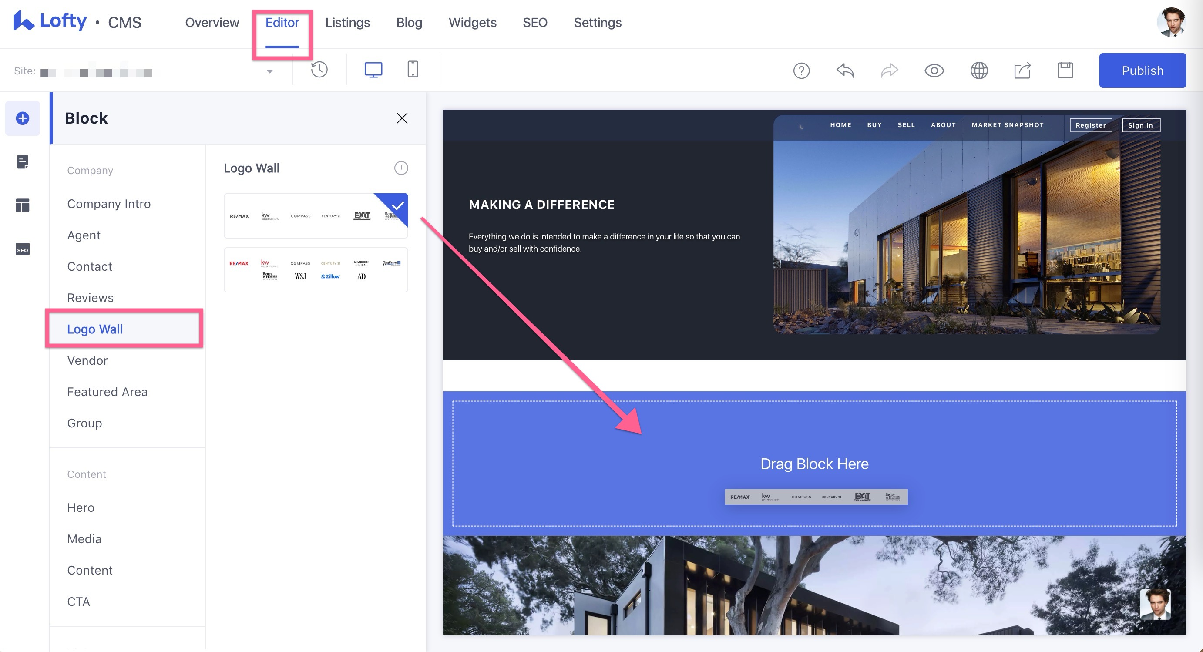The height and width of the screenshot is (652, 1203).
Task: Open the Widgets tab
Action: click(x=472, y=23)
